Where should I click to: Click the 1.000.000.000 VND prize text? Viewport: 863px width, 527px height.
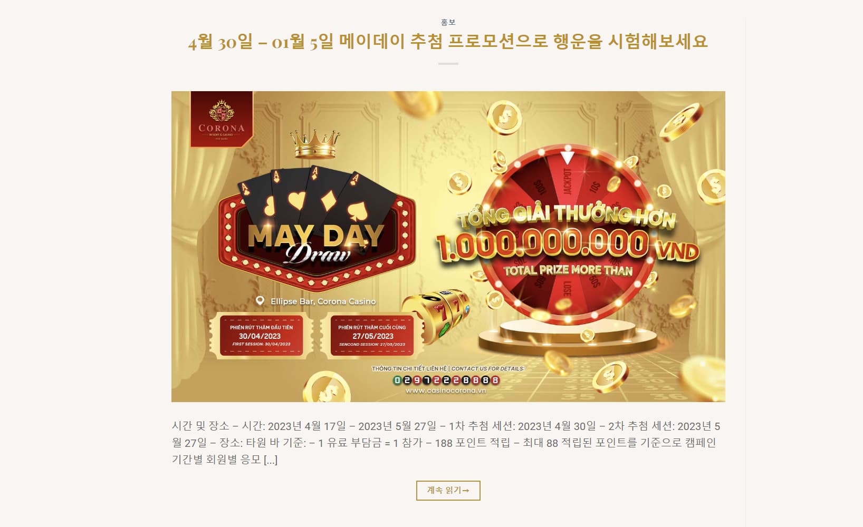pos(567,246)
